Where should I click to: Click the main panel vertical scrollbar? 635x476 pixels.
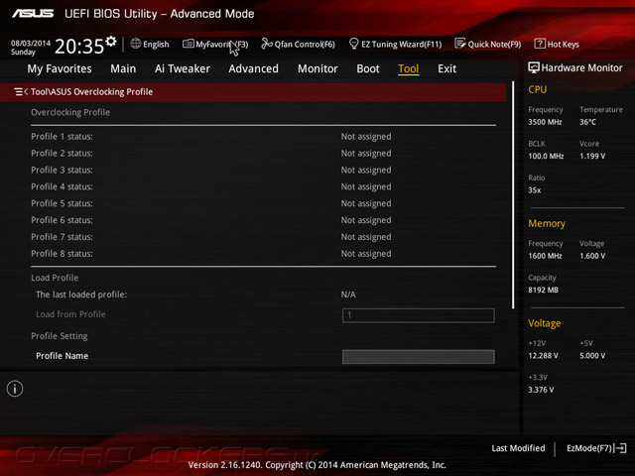[513, 194]
